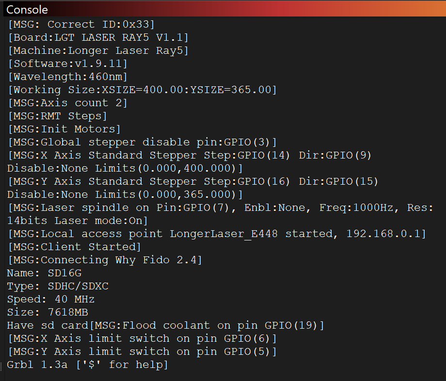
Task: Click the Working Size XSIZE line
Action: point(142,90)
